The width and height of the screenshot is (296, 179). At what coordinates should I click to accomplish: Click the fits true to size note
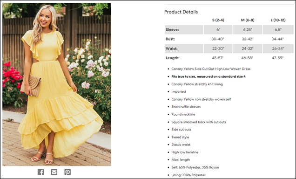click(x=209, y=76)
